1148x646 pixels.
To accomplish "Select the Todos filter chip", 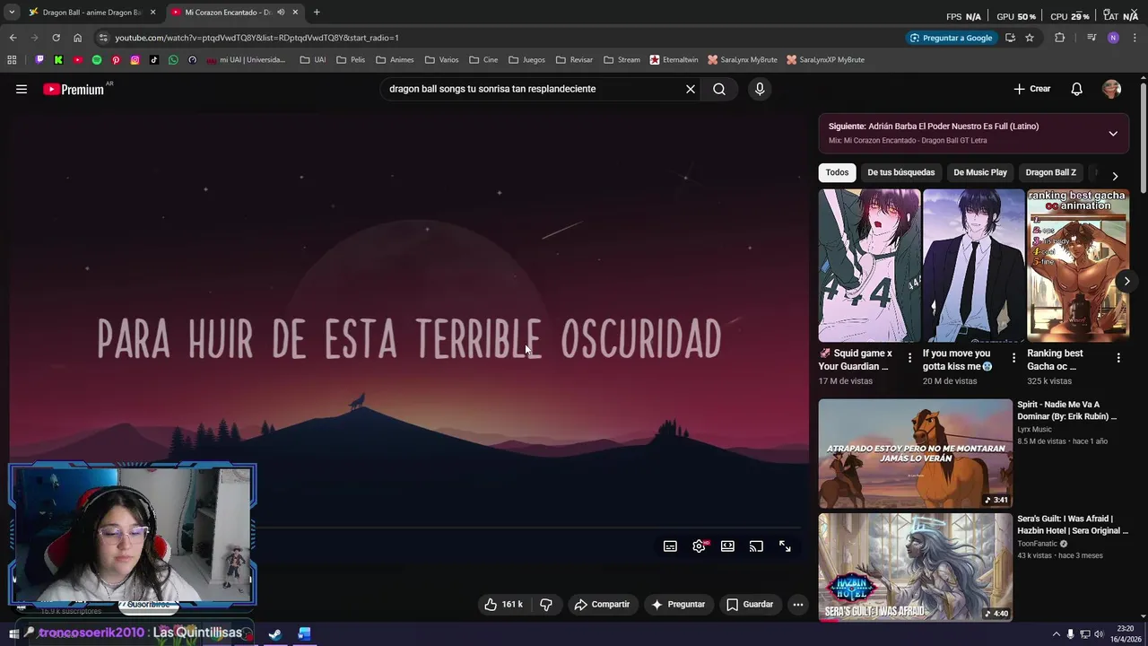I will (x=837, y=172).
